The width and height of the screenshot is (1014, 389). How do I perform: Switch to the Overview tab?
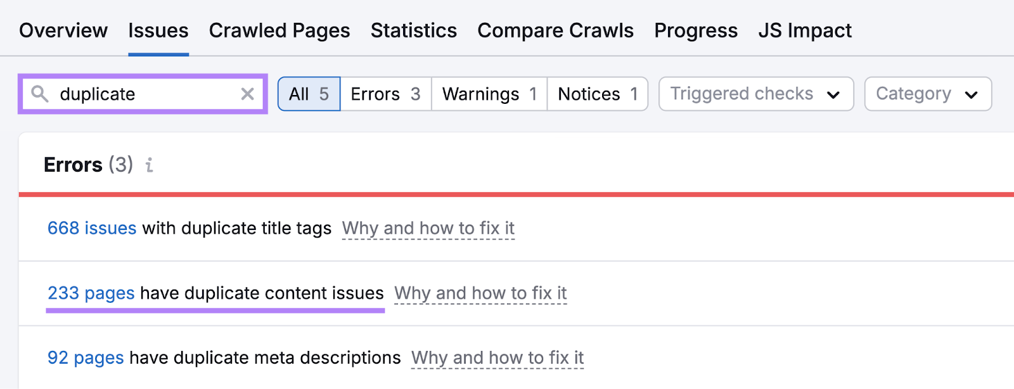(63, 30)
